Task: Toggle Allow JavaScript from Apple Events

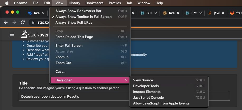Action: pos(169,103)
